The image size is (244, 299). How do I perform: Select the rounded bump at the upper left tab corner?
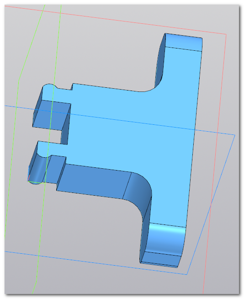coord(50,86)
